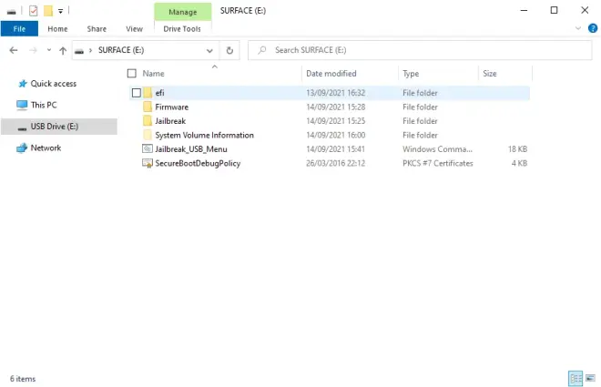Minimize the File Explorer window
This screenshot has height=387, width=601.
[x=524, y=10]
